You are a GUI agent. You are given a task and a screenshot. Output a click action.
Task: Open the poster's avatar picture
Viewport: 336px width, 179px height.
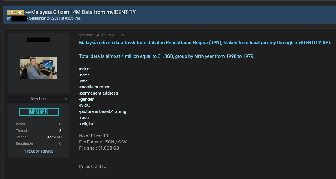tap(38, 68)
